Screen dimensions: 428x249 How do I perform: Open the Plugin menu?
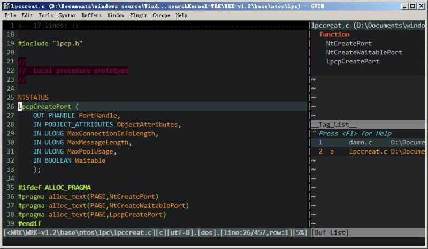pyautogui.click(x=139, y=15)
